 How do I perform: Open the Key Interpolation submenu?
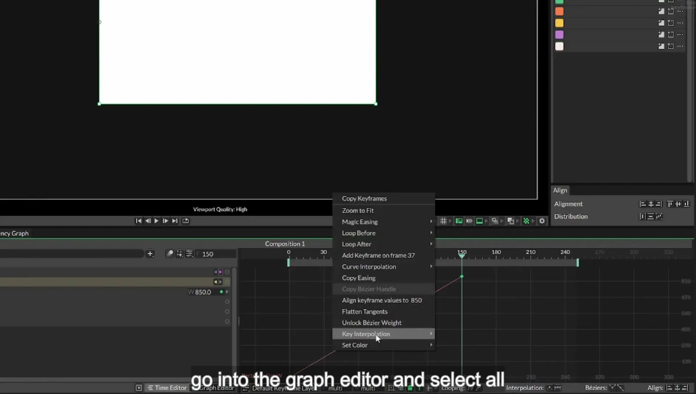[384, 334]
